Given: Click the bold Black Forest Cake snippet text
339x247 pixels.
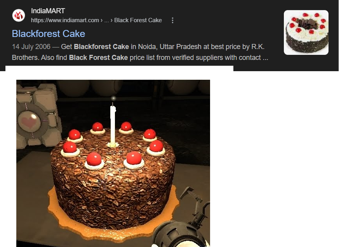Looking at the screenshot, I should [98, 58].
